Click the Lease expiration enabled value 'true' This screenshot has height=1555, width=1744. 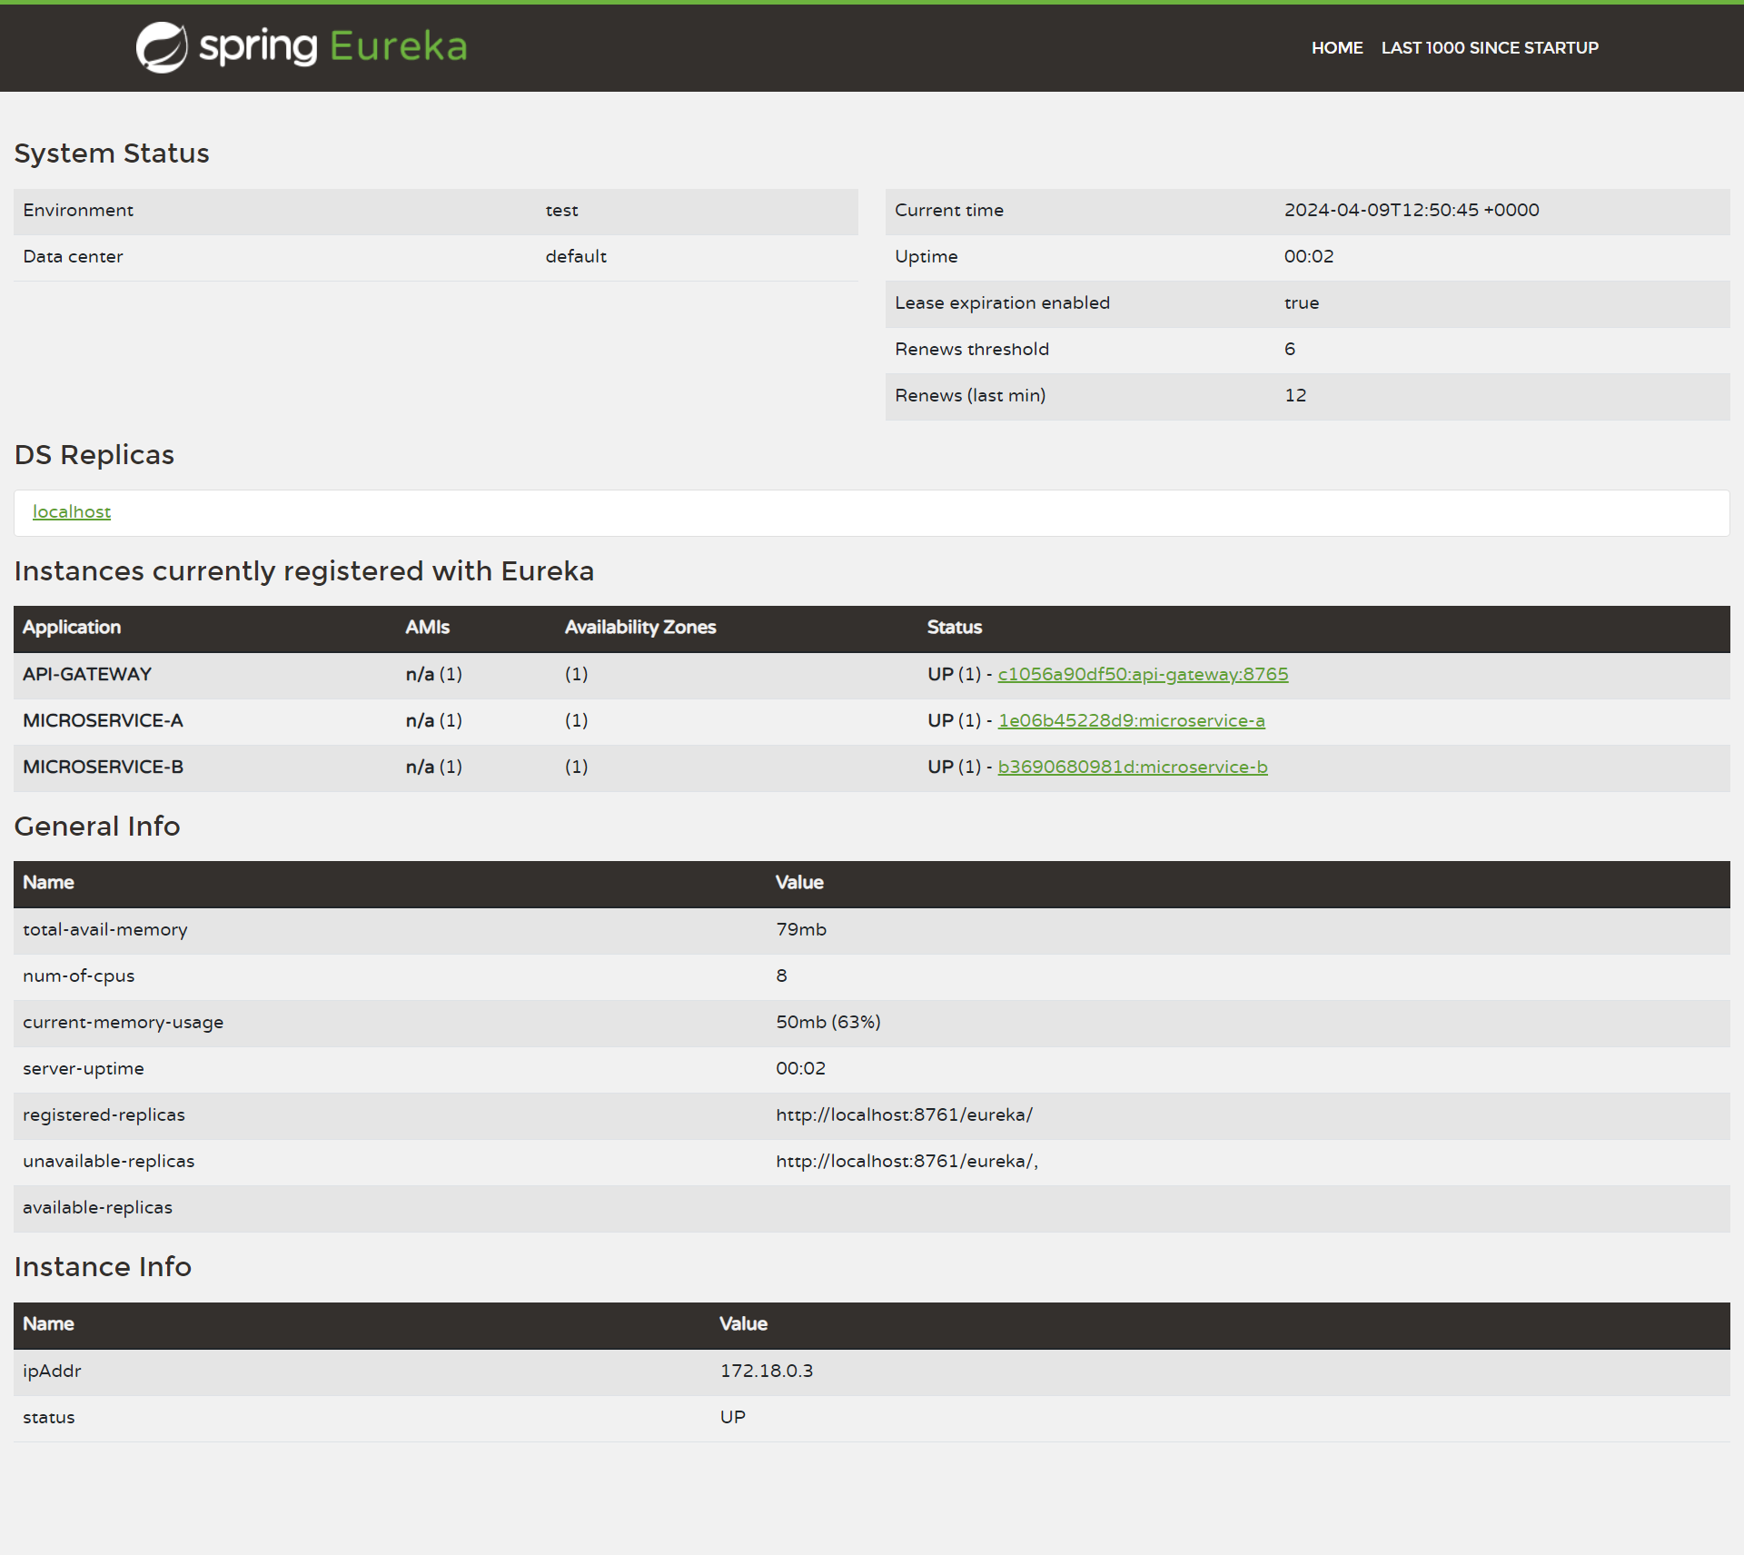coord(1302,302)
